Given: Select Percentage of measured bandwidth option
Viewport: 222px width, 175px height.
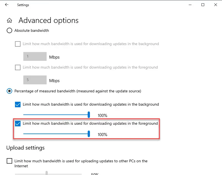Looking at the screenshot, I should [x=9, y=91].
